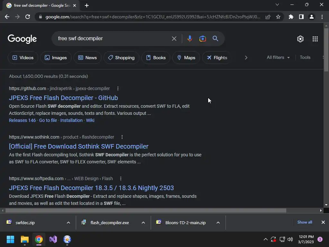Show more filter chips with arrow
The width and height of the screenshot is (329, 247).
[x=246, y=58]
